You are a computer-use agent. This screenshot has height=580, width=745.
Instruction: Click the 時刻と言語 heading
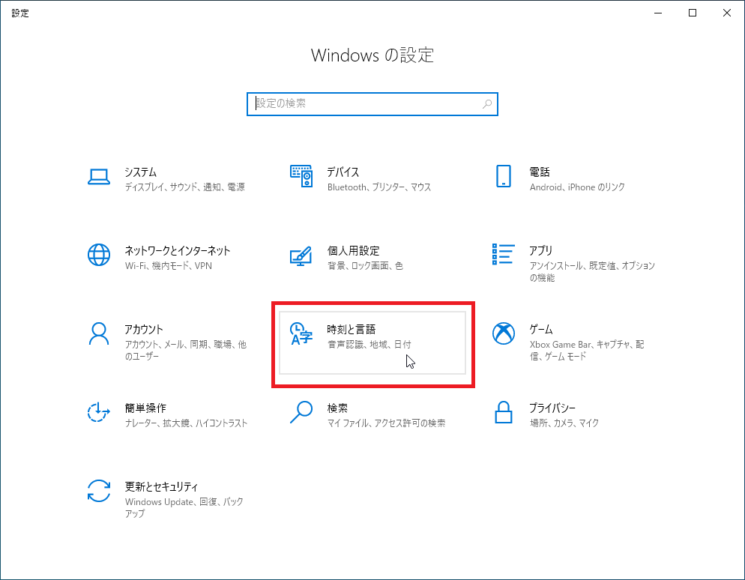click(x=352, y=329)
